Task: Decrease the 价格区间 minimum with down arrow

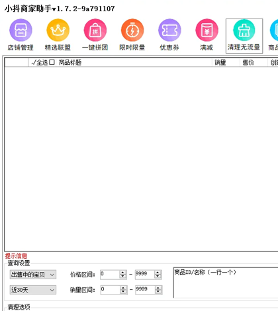Action: [x=122, y=277]
